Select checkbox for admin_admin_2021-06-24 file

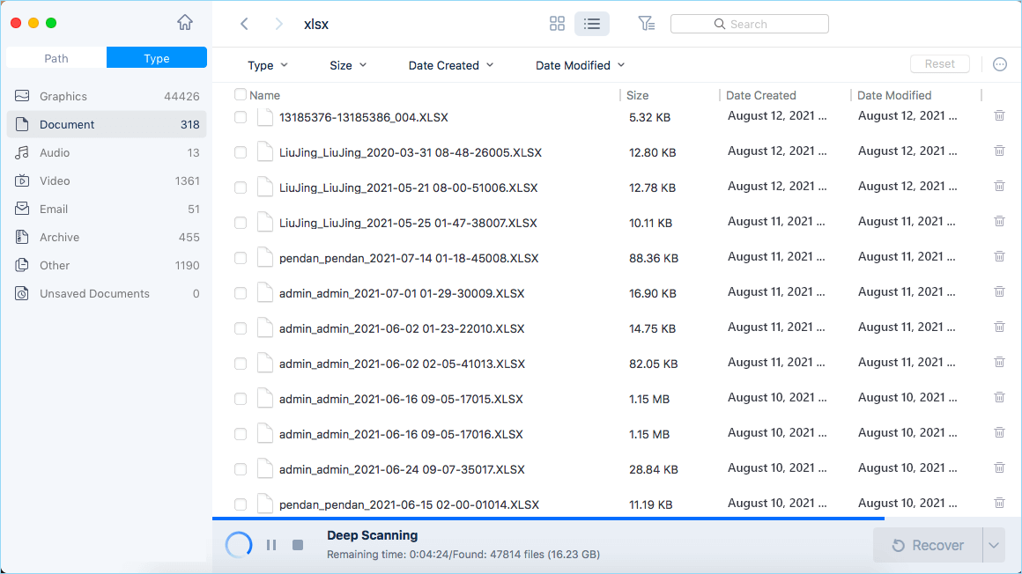[241, 469]
